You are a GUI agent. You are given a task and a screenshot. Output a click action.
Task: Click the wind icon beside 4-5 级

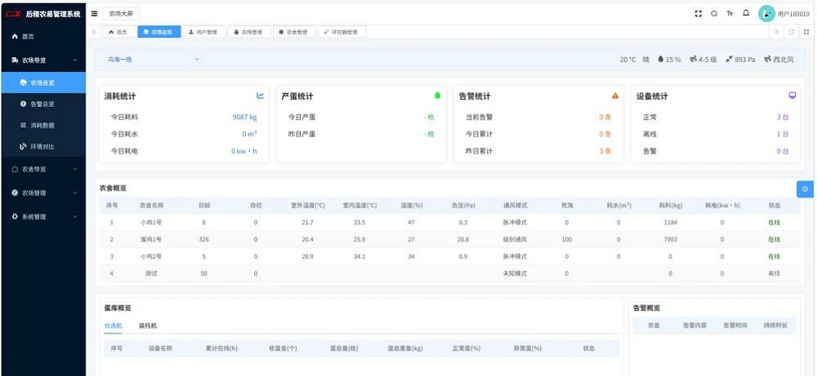coord(693,60)
